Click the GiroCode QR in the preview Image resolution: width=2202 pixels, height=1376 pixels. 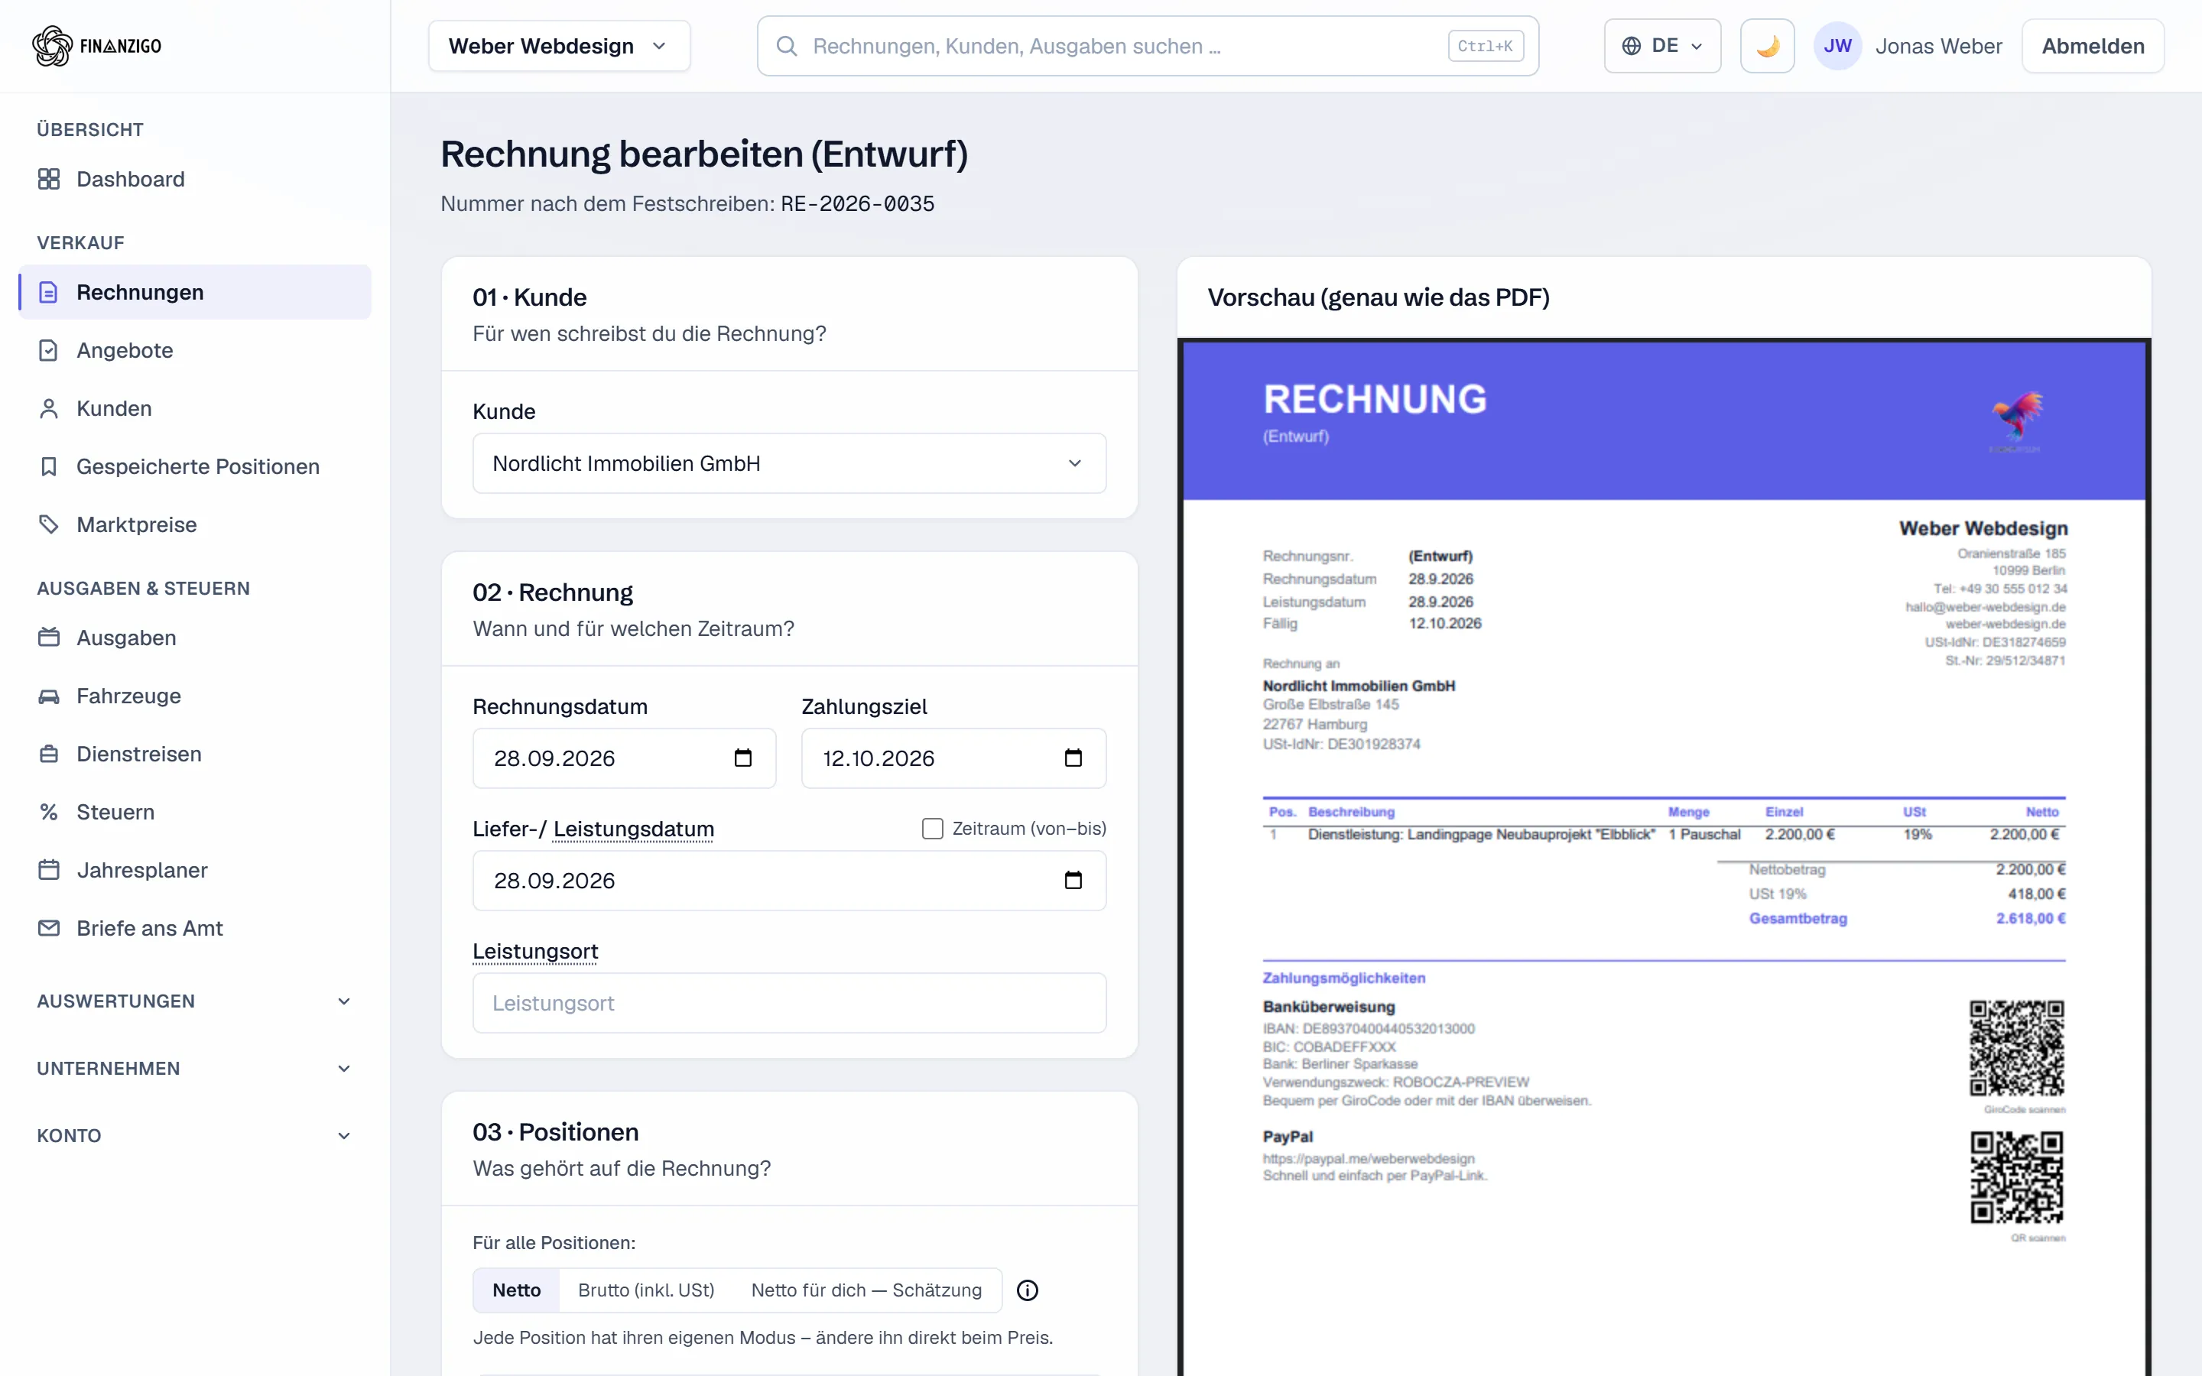(2016, 1048)
